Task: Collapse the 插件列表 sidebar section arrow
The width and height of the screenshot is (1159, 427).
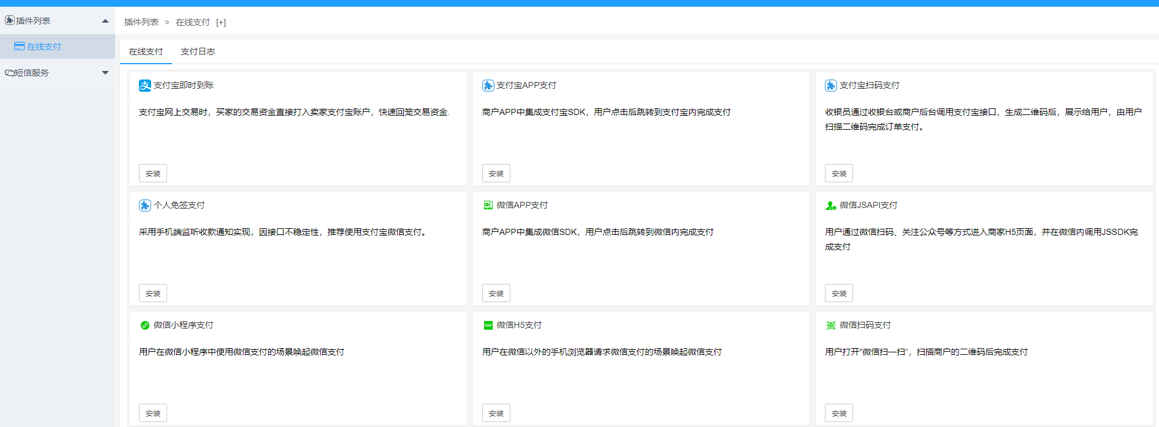Action: tap(105, 21)
